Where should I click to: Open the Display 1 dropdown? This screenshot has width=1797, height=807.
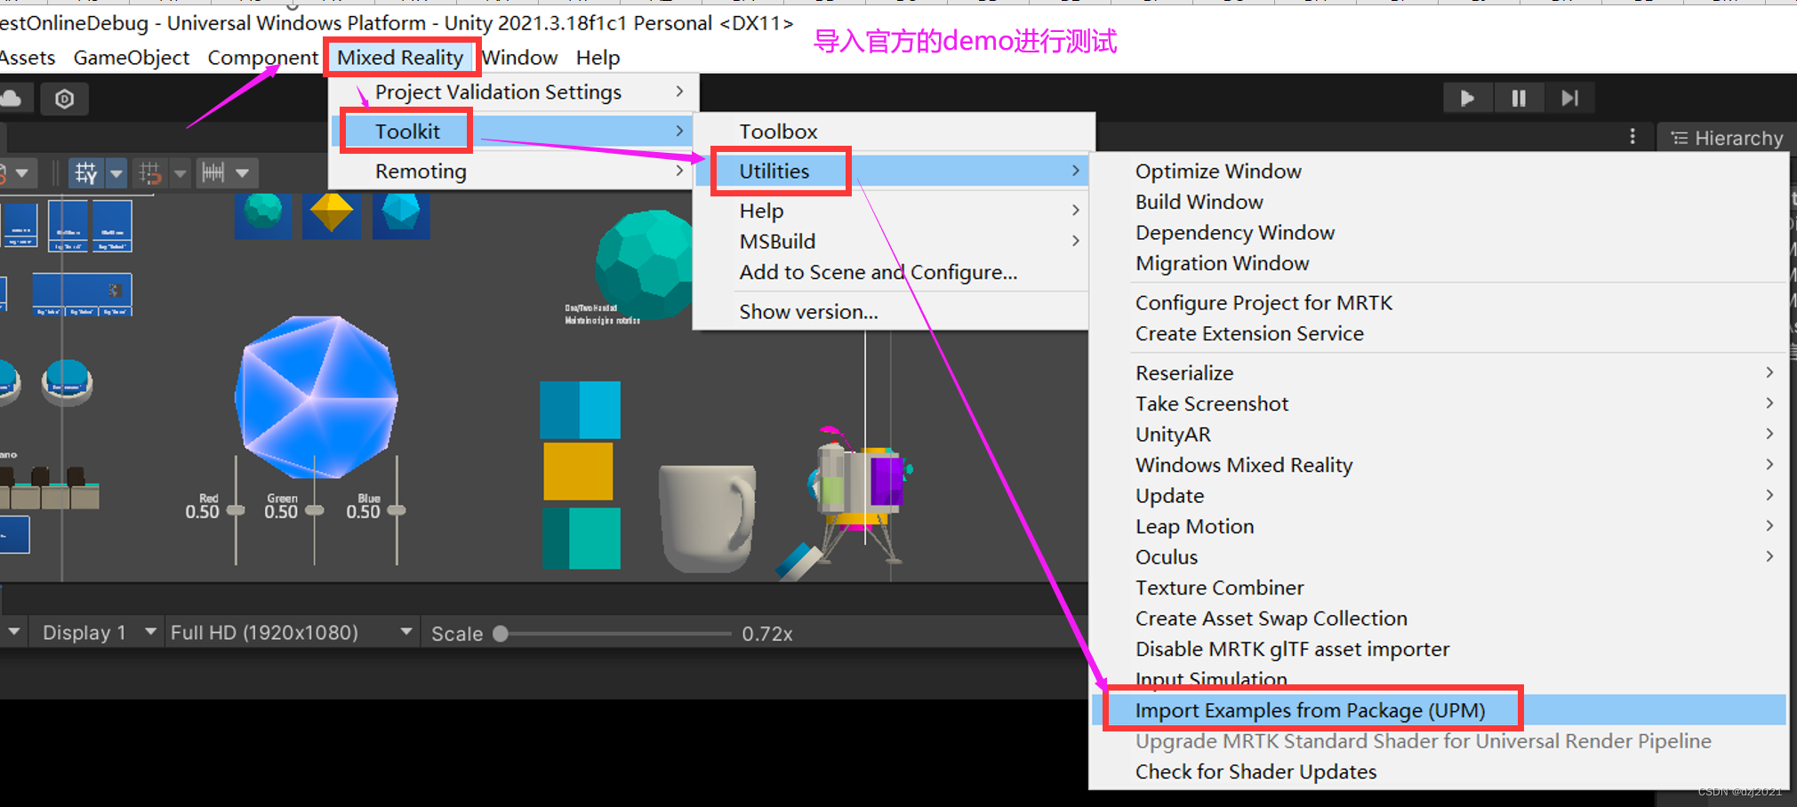96,633
